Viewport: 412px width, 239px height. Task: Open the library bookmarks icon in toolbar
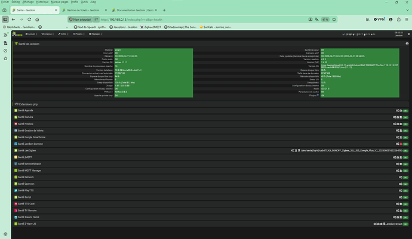368,20
